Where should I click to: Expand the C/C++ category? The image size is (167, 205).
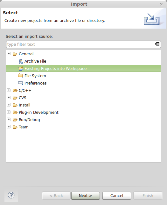tap(9, 90)
